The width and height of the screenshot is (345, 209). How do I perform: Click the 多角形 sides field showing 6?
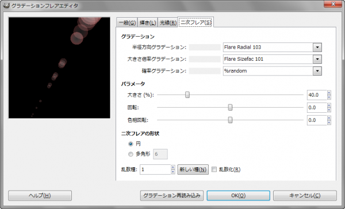(160, 154)
